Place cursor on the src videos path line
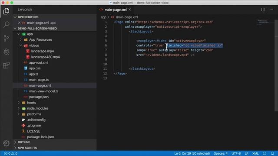The image size is (278, 156). pos(165,55)
